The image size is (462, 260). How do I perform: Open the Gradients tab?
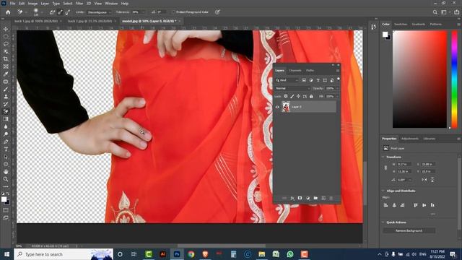(x=419, y=24)
